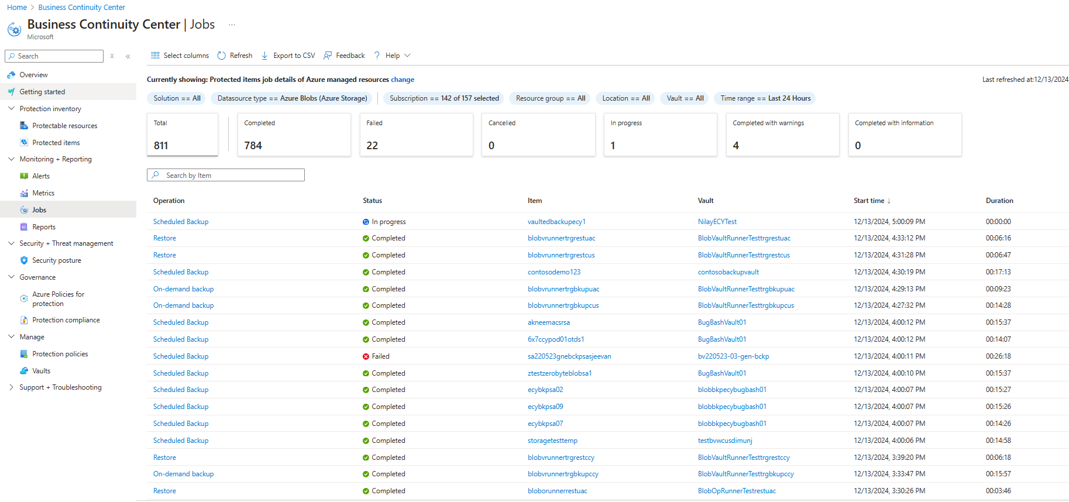The height and width of the screenshot is (502, 1069).
Task: Open the Resource group == All filter
Action: (x=551, y=98)
